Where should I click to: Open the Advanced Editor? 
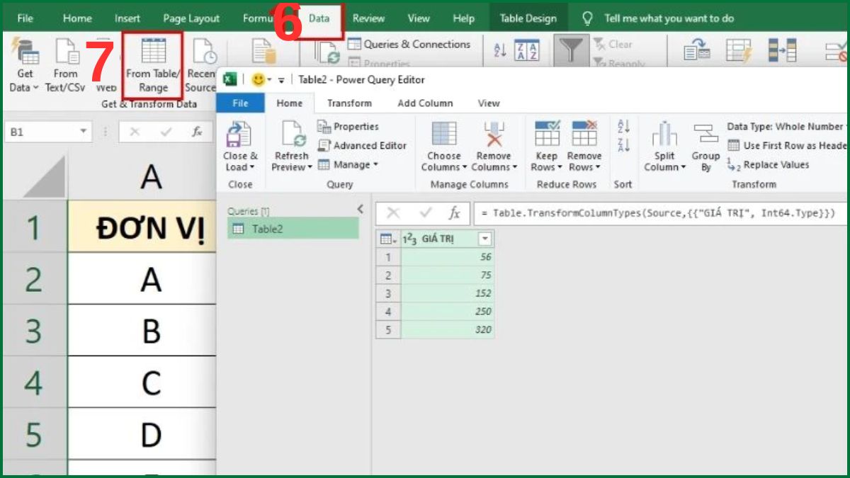click(x=363, y=145)
